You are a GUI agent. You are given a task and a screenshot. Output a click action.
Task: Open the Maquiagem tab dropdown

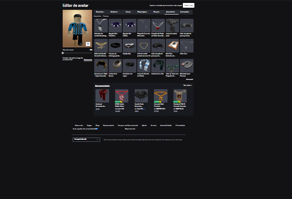click(143, 12)
